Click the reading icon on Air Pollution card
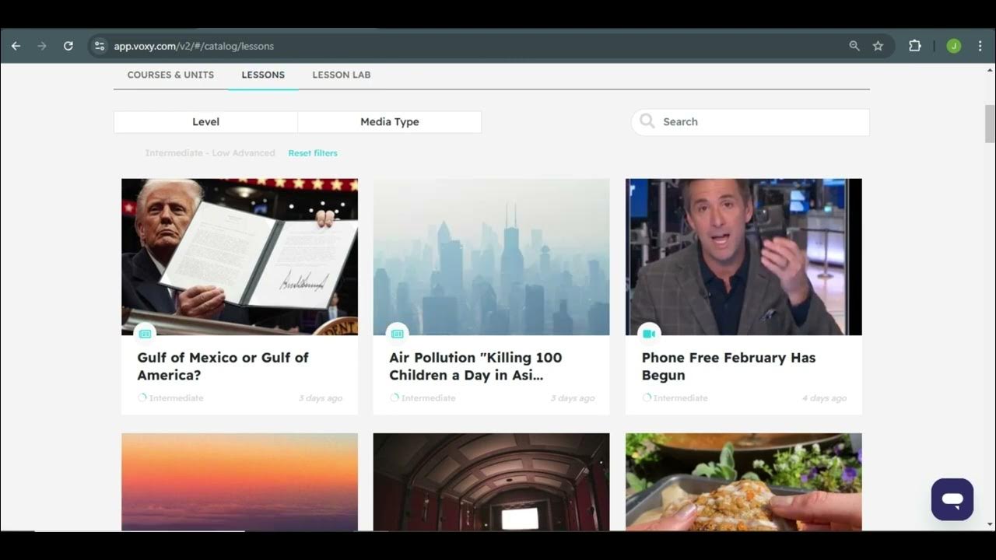Image resolution: width=996 pixels, height=560 pixels. [x=397, y=334]
